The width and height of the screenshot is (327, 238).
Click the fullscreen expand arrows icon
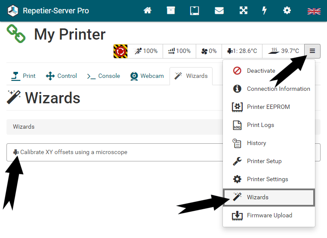(x=244, y=11)
